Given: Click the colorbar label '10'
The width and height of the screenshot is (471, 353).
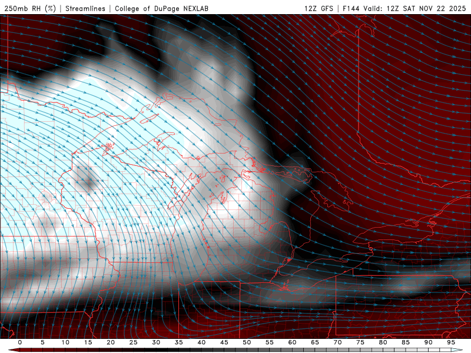Looking at the screenshot, I should (65, 342).
